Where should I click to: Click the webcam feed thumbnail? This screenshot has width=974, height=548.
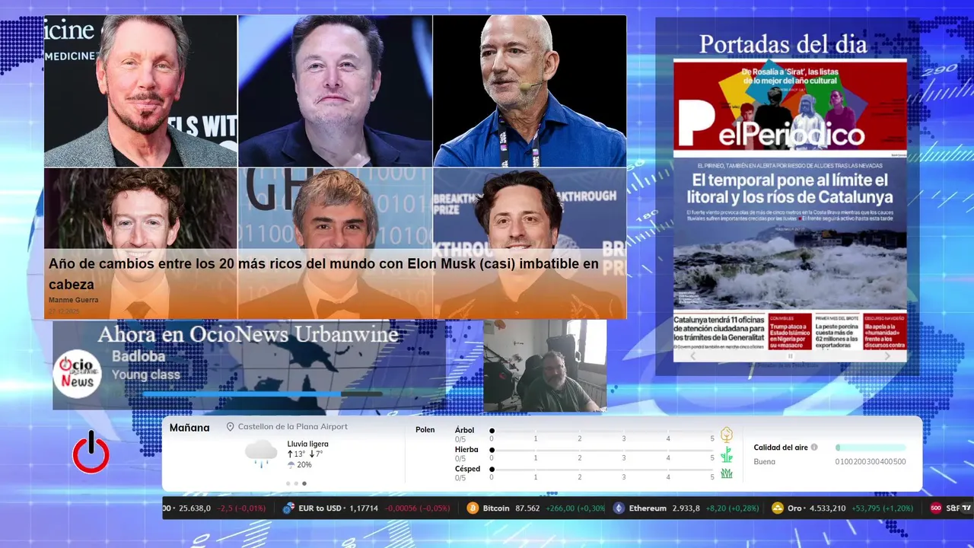click(545, 365)
